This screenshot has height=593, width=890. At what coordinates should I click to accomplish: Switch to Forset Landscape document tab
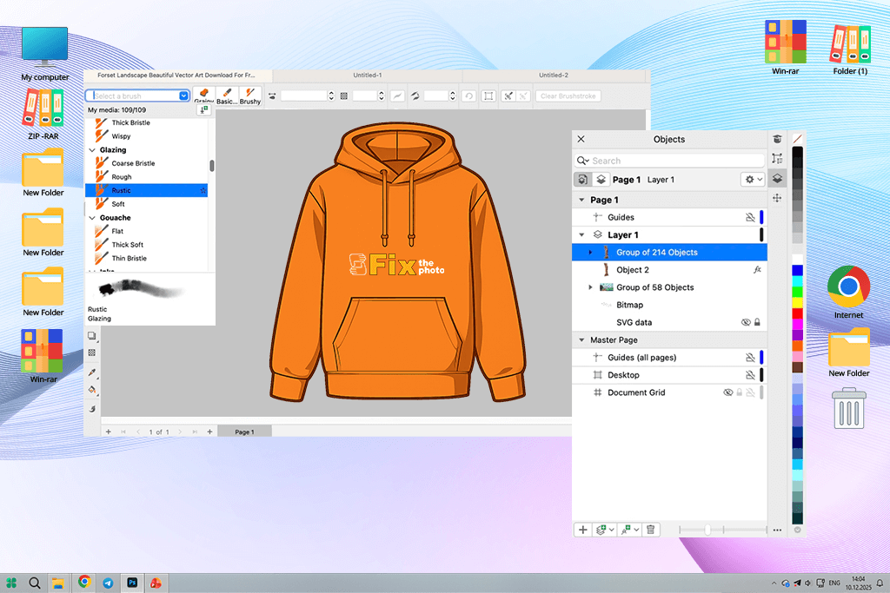tap(176, 75)
